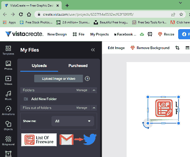Image resolution: width=190 pixels, height=157 pixels.
Task: Reload the page
Action: [x=21, y=14]
